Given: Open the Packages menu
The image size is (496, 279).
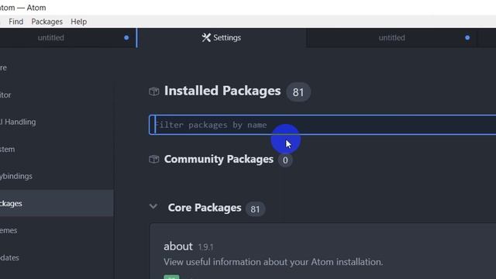Looking at the screenshot, I should (x=46, y=22).
